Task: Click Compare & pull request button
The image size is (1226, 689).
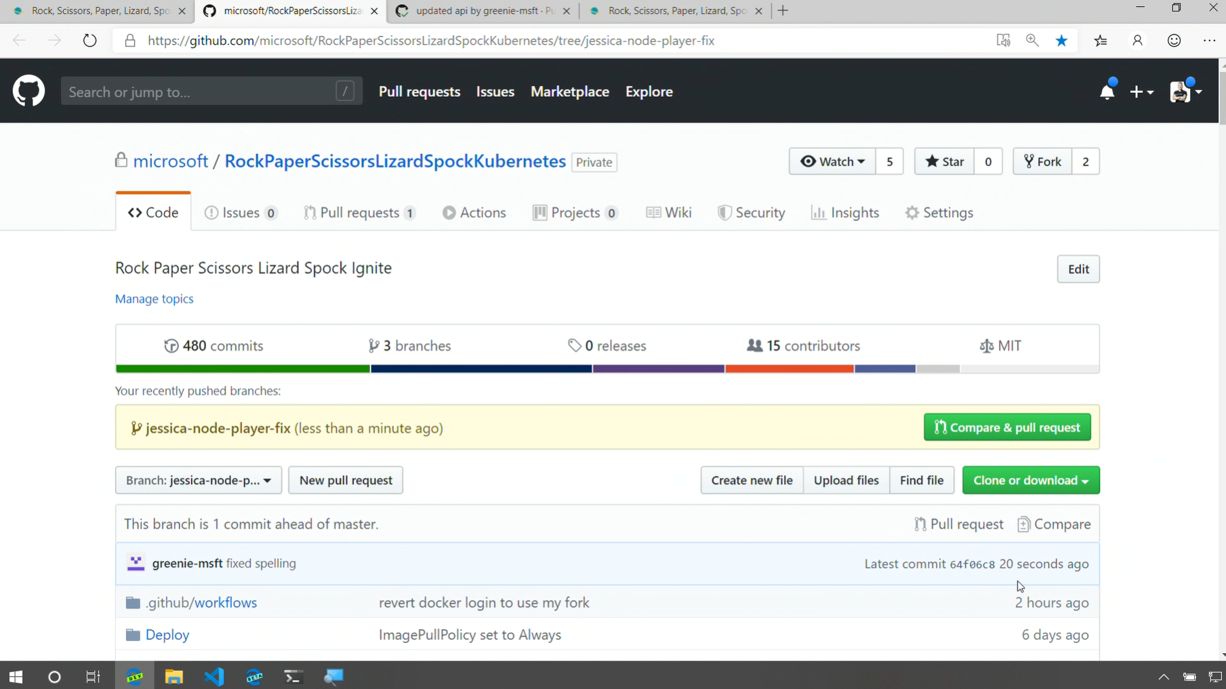Action: click(1007, 427)
